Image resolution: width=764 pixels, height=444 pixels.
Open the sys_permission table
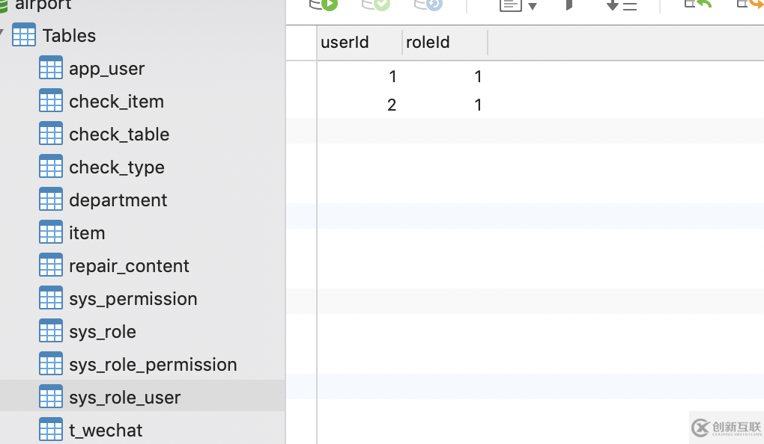click(x=133, y=299)
